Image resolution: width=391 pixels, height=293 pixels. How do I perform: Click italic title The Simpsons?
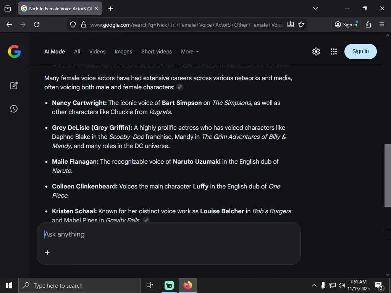232,103
